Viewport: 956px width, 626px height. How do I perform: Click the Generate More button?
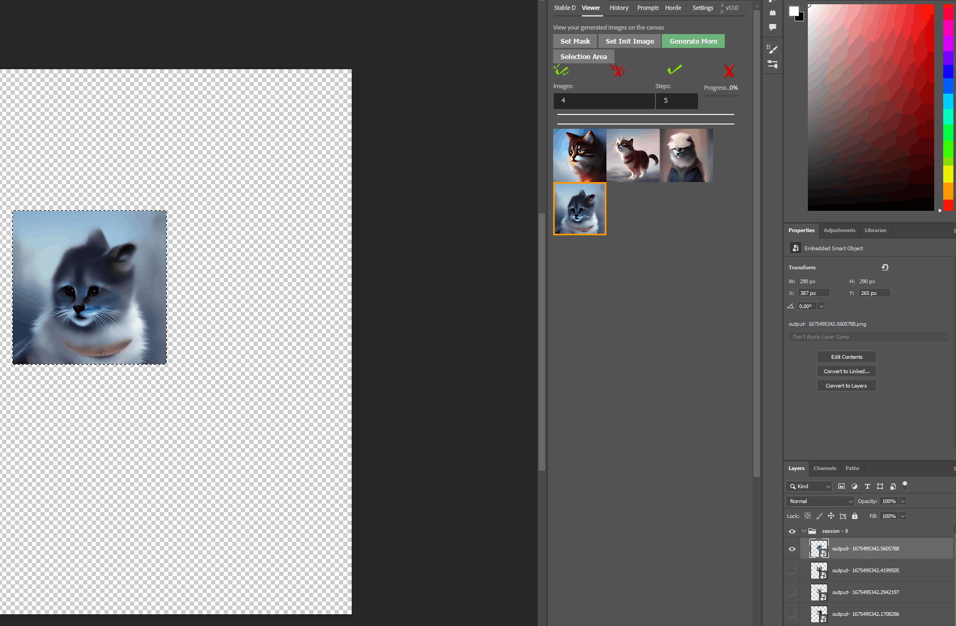click(x=693, y=41)
